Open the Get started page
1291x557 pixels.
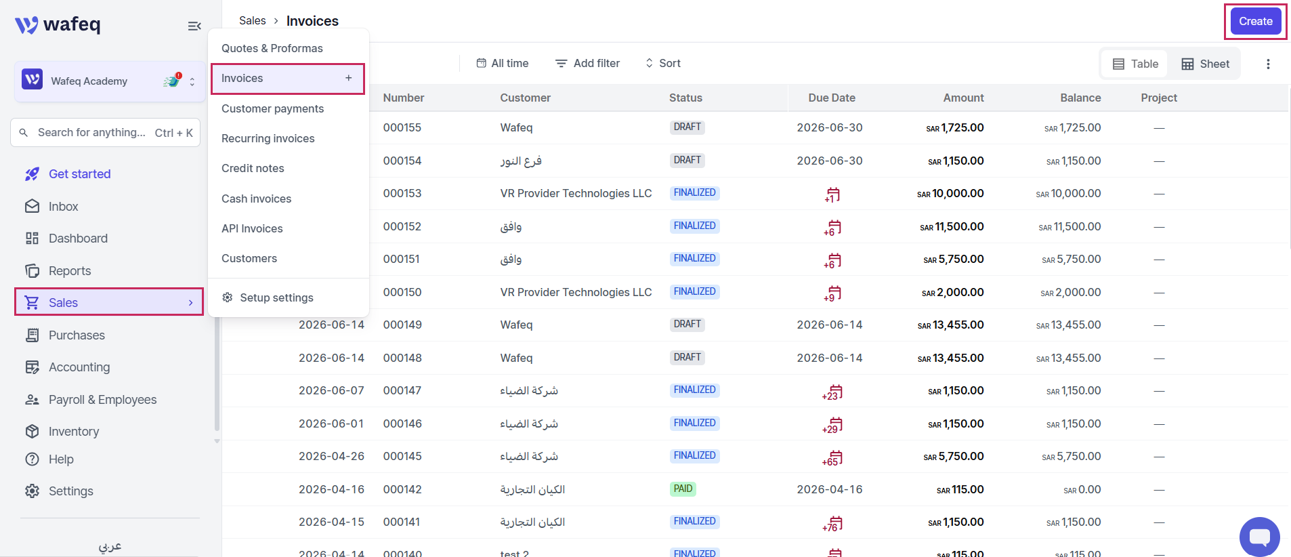[x=79, y=174]
